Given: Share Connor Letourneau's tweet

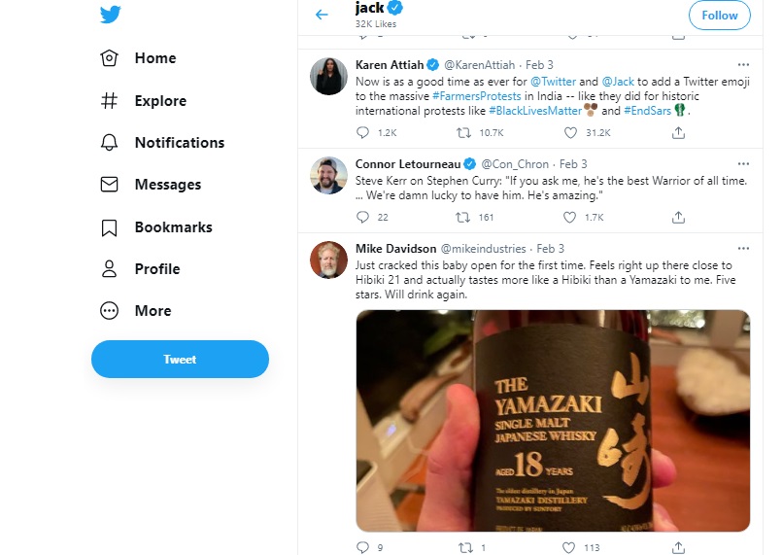Looking at the screenshot, I should click(x=678, y=217).
